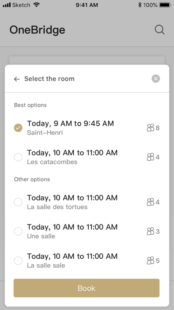Open search with the magnifier icon
The height and width of the screenshot is (310, 174).
(159, 30)
